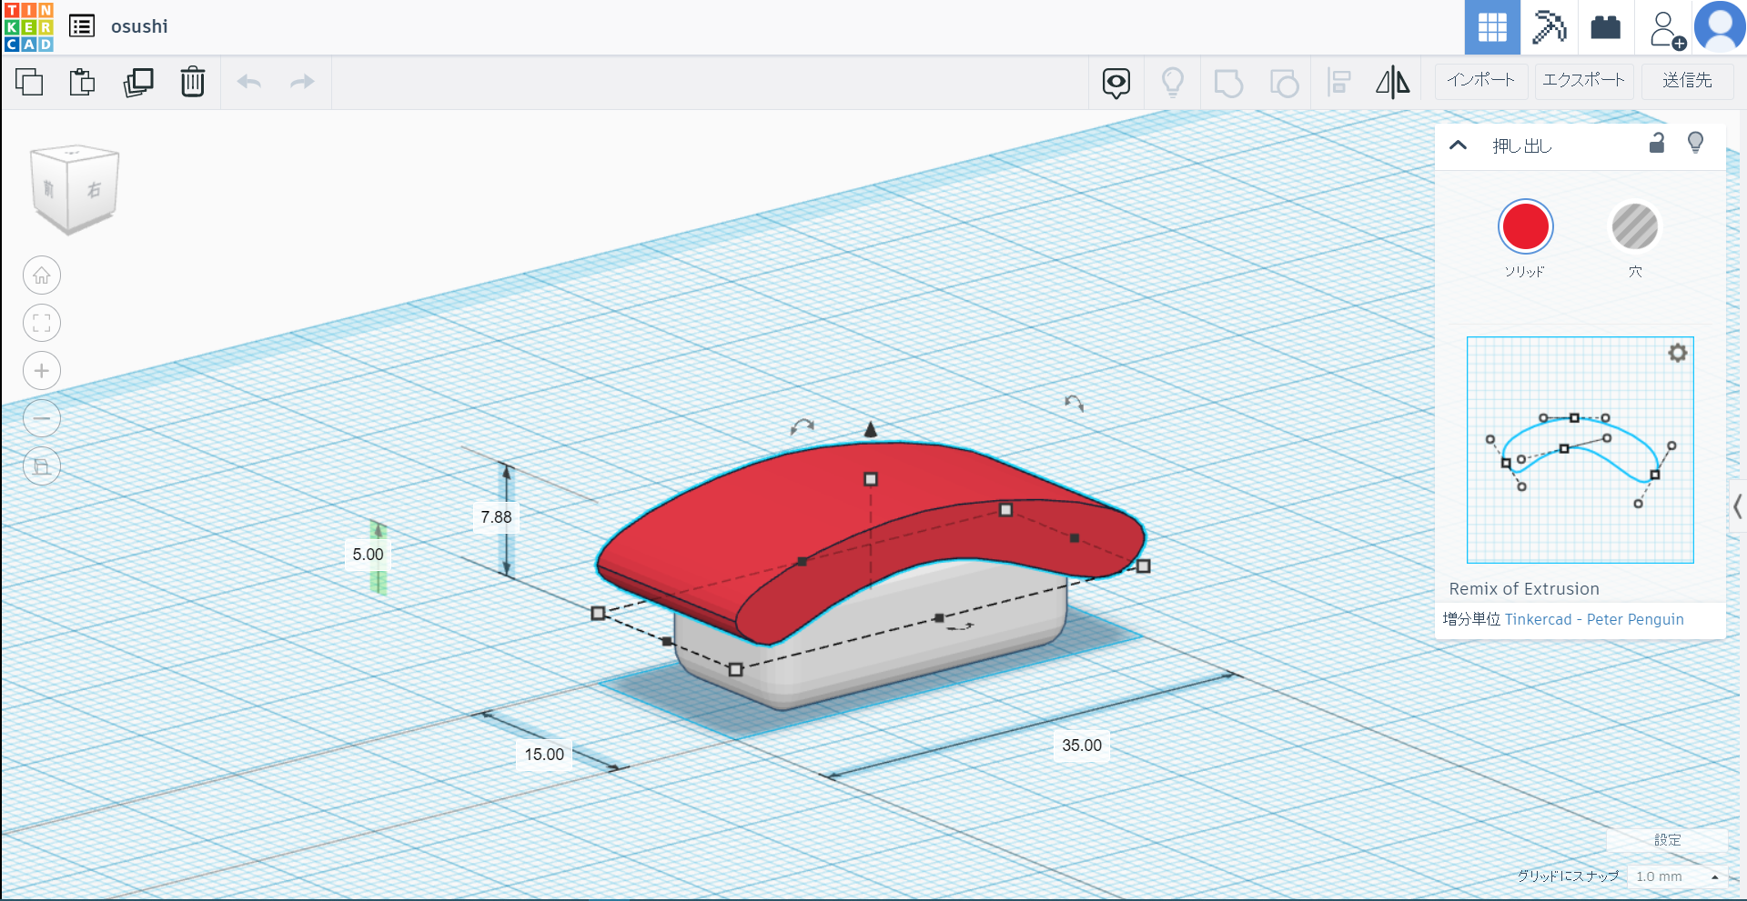This screenshot has height=901, width=1747.
Task: Select the red ソリッド color swatch
Action: (1526, 226)
